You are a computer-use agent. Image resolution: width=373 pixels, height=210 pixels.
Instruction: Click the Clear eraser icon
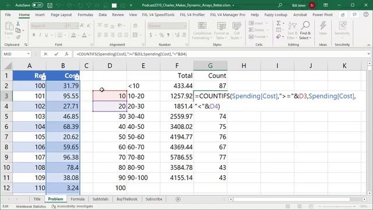279,36
